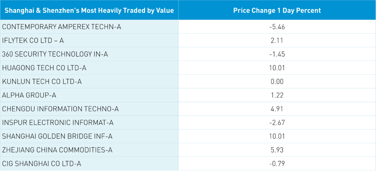Select ZHEJIANG CHINA COMMODITIES-A stock name
The width and height of the screenshot is (376, 172).
coord(57,150)
